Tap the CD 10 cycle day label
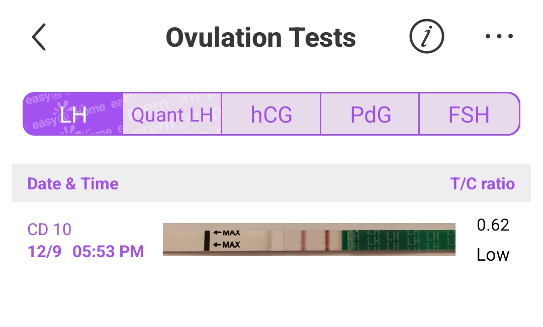543x327 pixels. tap(49, 230)
